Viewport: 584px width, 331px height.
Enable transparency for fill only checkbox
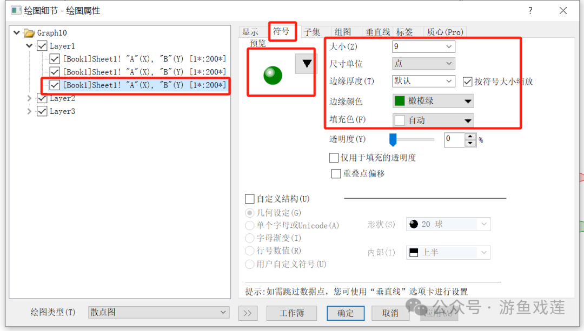(334, 158)
